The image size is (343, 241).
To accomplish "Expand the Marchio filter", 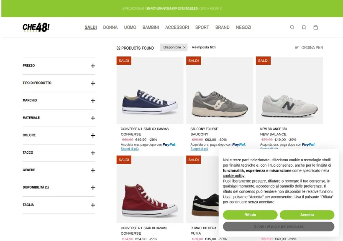I will [59, 101].
